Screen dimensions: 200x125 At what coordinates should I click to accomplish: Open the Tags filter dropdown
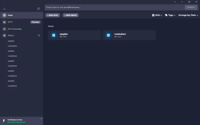tap(170, 15)
